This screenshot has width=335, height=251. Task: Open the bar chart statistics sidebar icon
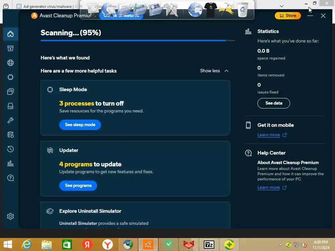point(10,163)
